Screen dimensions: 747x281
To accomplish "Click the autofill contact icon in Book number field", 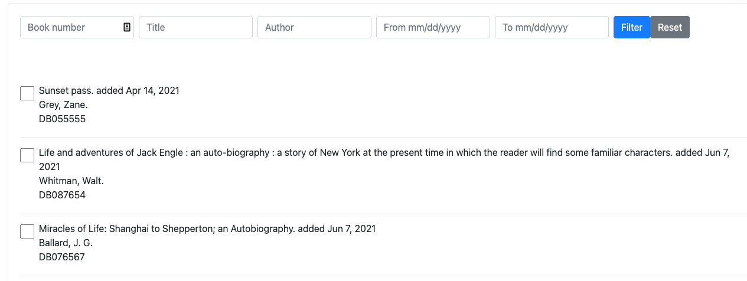I will click(127, 27).
